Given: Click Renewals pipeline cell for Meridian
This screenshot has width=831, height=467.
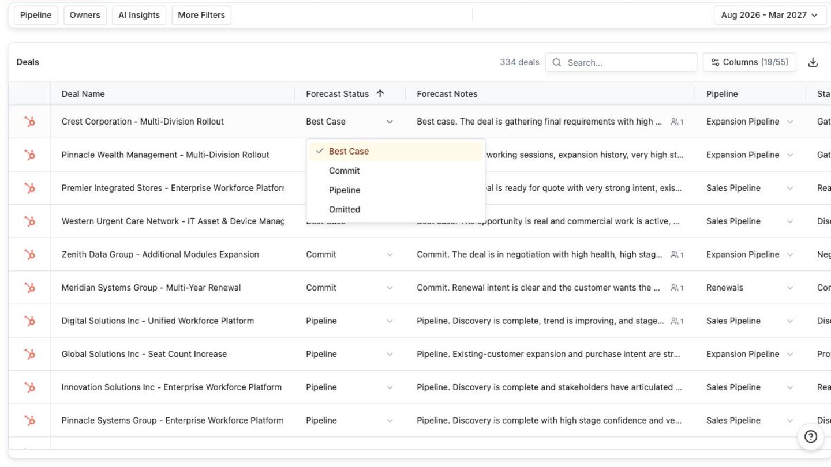Looking at the screenshot, I should tap(725, 288).
